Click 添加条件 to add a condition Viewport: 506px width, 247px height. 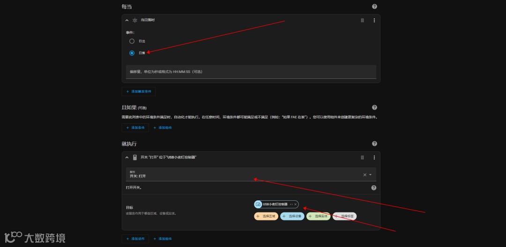[x=135, y=127]
